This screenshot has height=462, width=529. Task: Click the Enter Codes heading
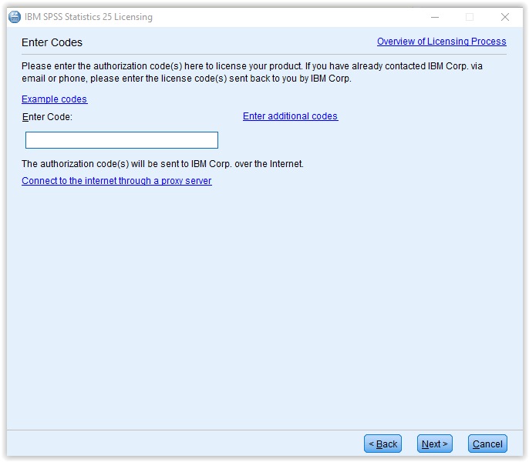click(x=52, y=42)
